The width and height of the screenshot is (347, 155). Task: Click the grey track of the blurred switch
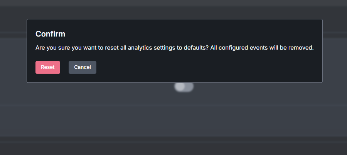(x=189, y=87)
